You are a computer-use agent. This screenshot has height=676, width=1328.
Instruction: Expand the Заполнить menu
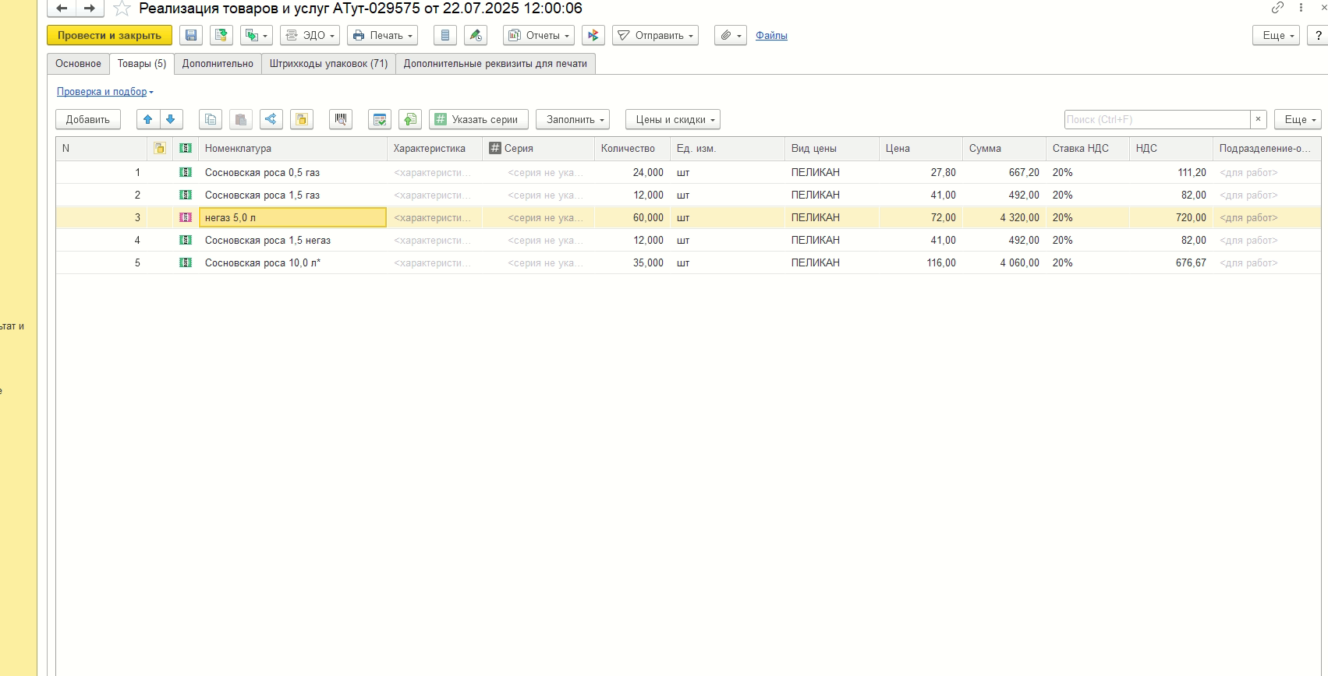(x=572, y=119)
